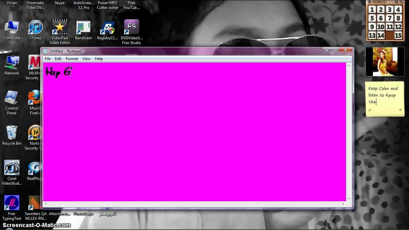The width and height of the screenshot is (409, 230).
Task: Open the Help menu in Notepad
Action: tap(99, 59)
